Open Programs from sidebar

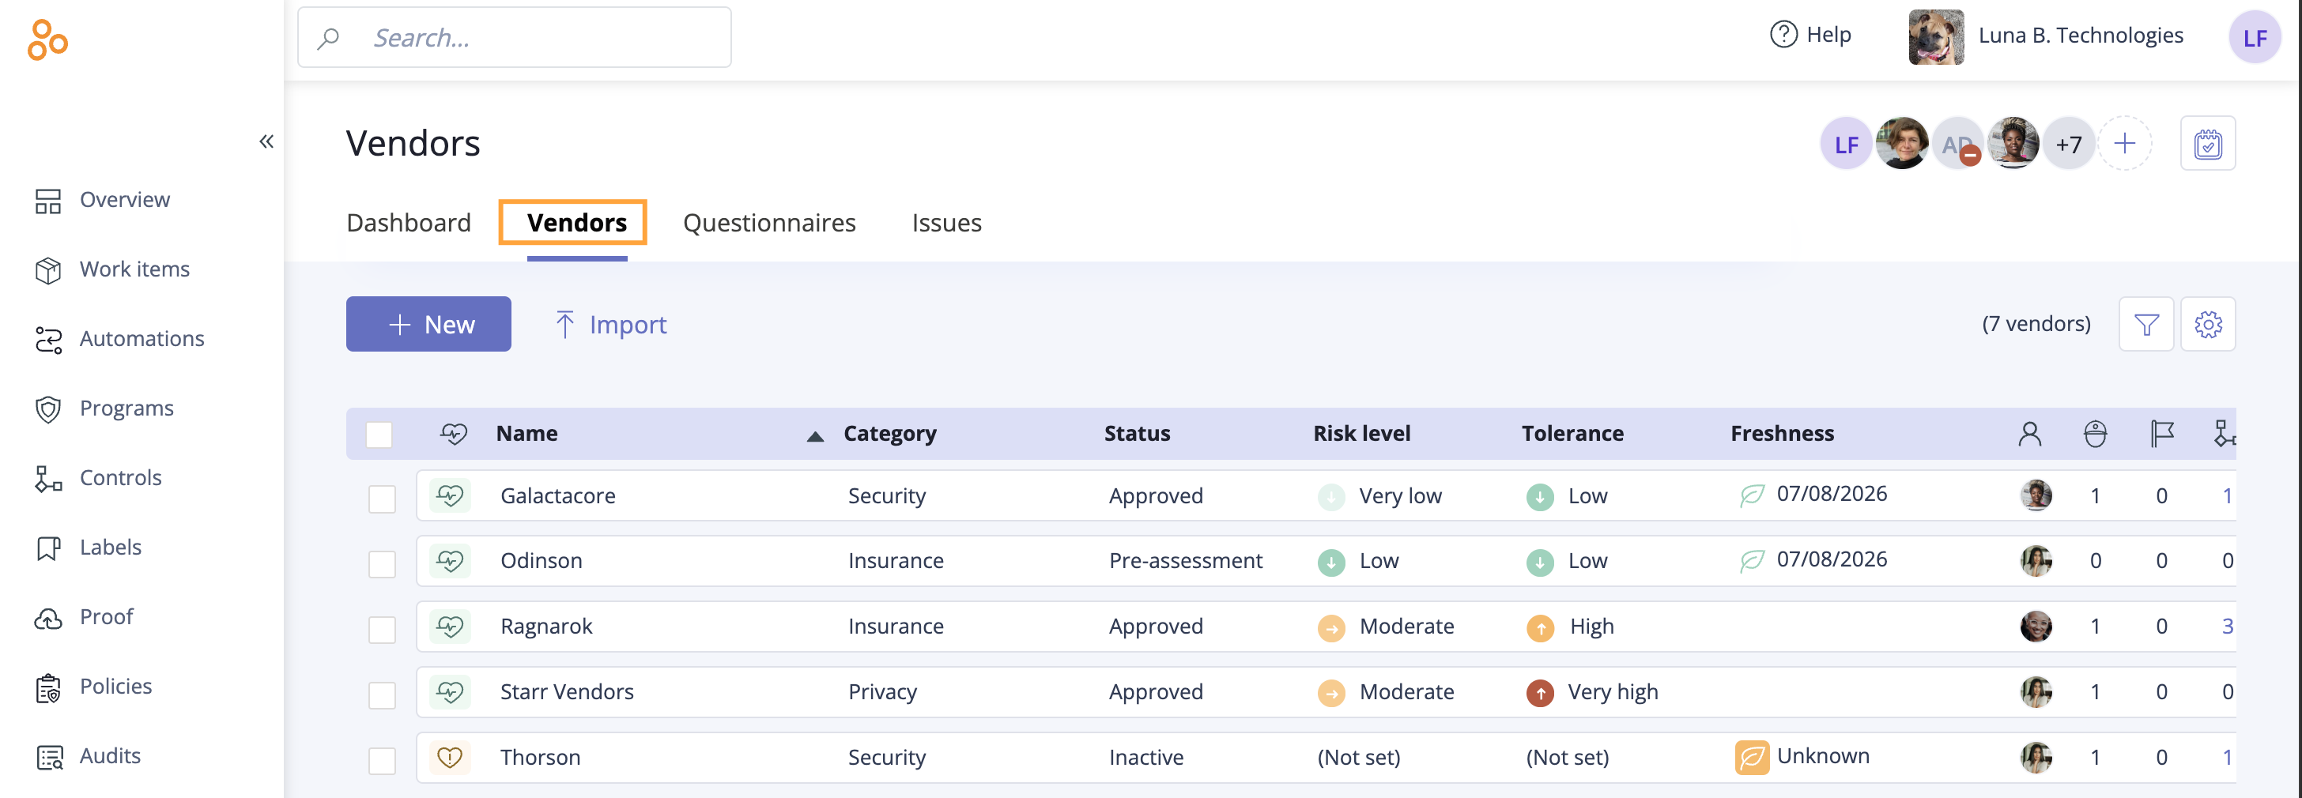(126, 408)
